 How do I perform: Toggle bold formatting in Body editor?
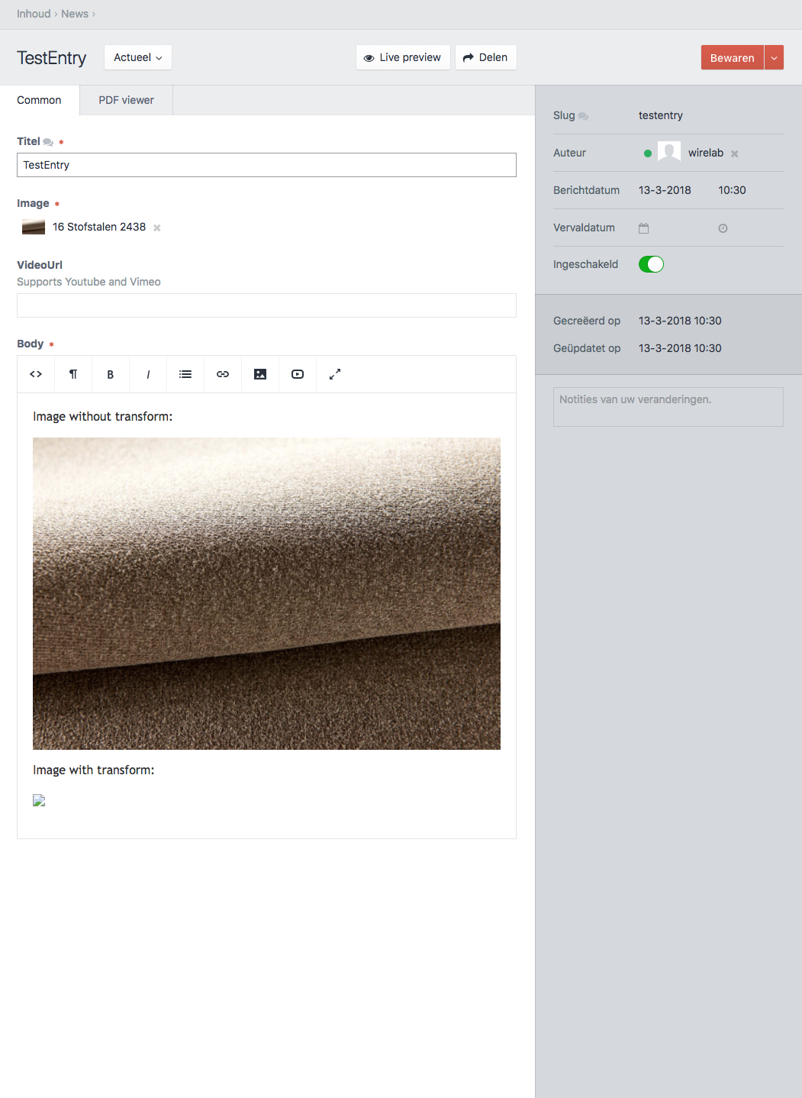tap(110, 374)
